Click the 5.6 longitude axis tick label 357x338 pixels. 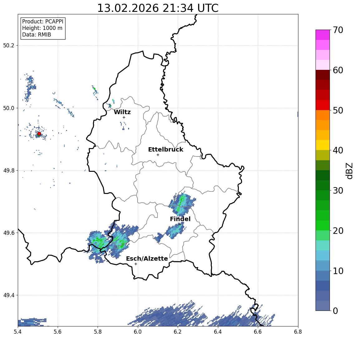[x=58, y=332]
